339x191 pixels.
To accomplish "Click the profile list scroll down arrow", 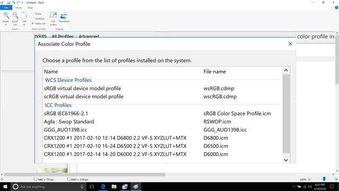I will 286,160.
